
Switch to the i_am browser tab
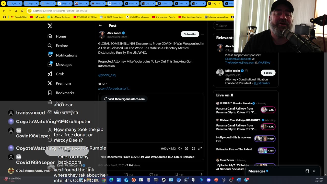tap(15, 4)
